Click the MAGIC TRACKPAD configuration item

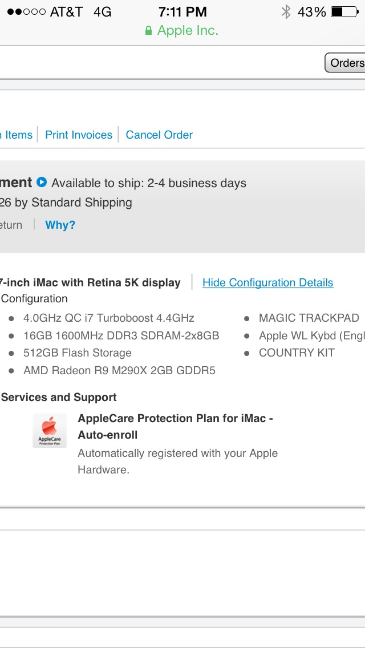(x=309, y=318)
